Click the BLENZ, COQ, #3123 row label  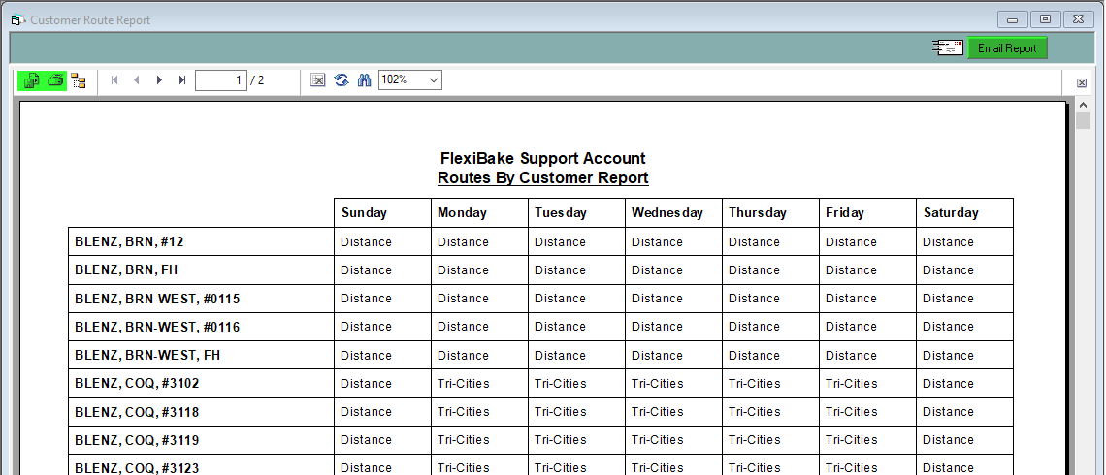(137, 468)
